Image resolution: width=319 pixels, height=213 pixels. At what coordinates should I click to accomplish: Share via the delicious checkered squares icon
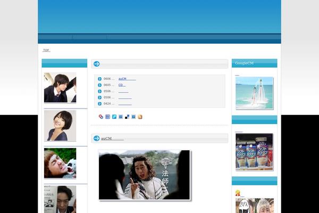click(127, 117)
